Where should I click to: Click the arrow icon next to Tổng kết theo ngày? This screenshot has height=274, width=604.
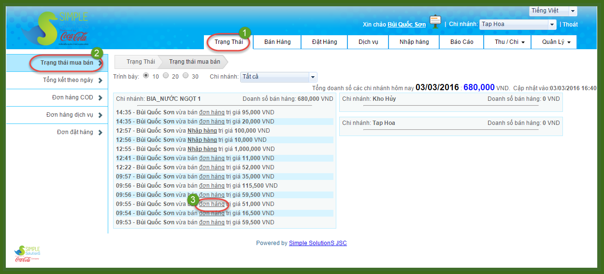[100, 81]
